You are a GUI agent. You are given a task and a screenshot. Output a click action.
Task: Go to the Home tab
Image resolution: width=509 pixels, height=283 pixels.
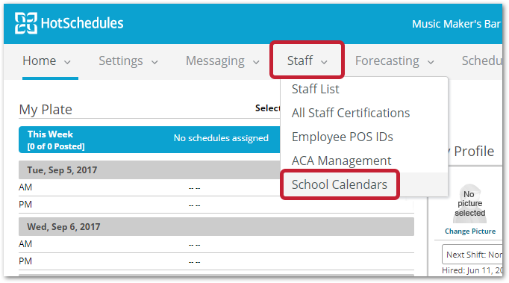pyautogui.click(x=40, y=60)
